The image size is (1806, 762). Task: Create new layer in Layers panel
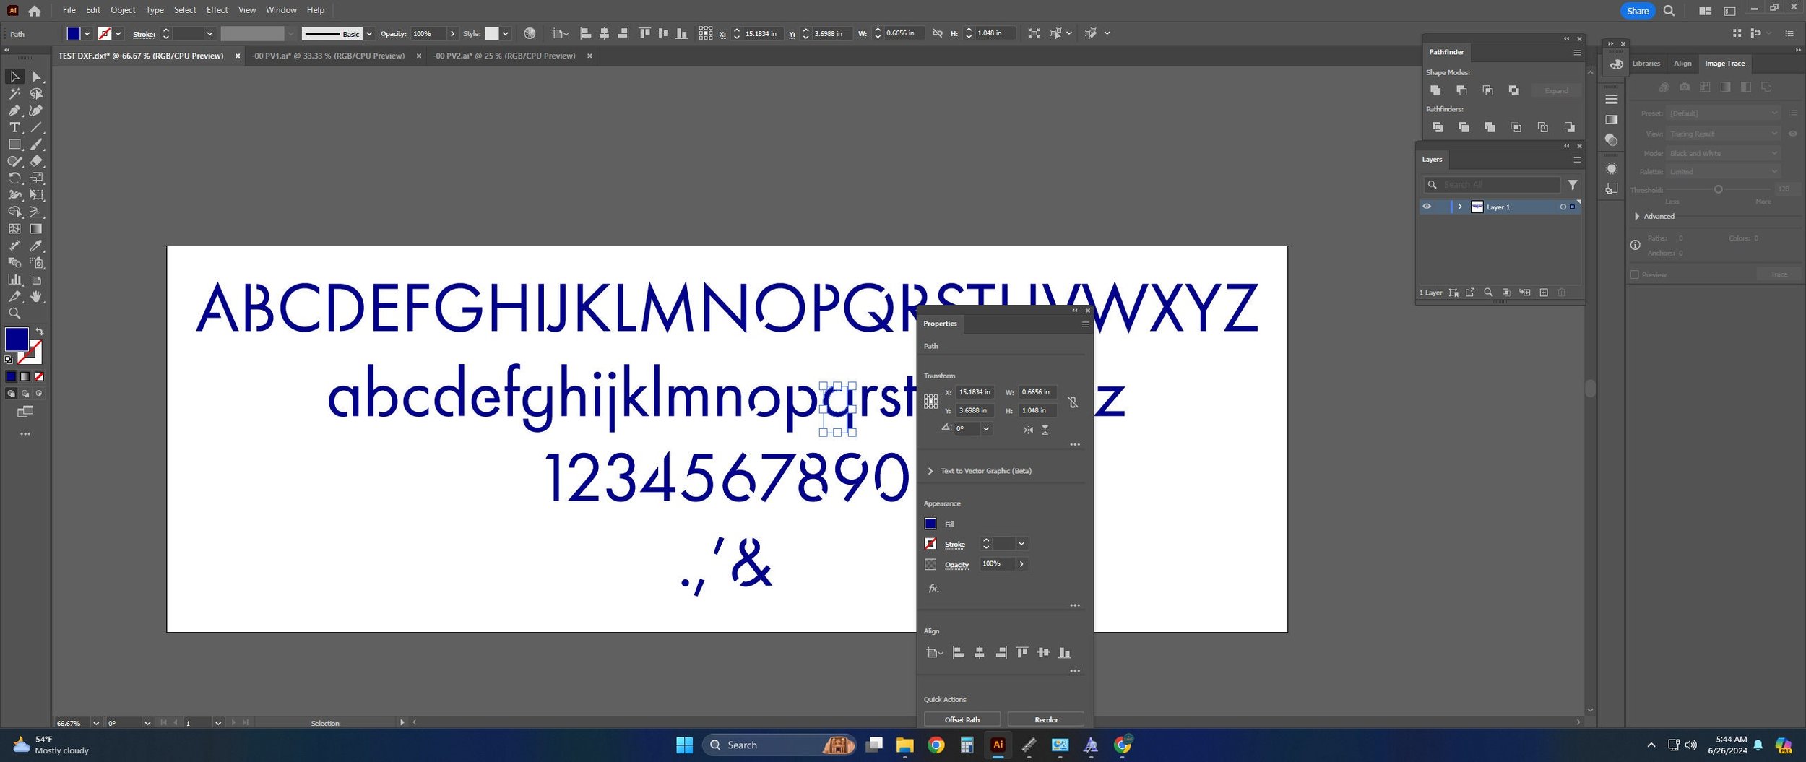1544,293
